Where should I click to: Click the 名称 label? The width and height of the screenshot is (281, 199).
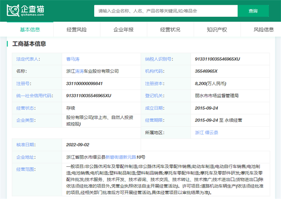[x=22, y=71]
